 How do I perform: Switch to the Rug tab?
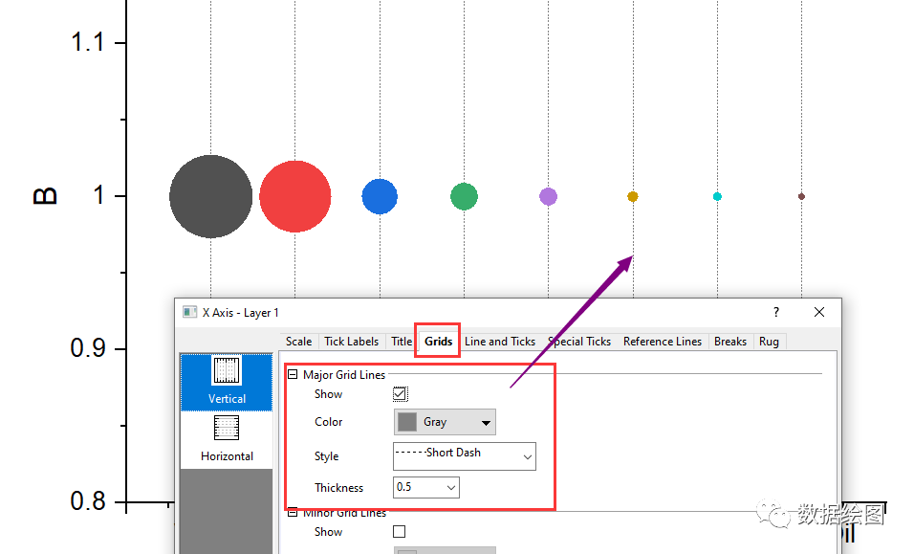pos(769,342)
